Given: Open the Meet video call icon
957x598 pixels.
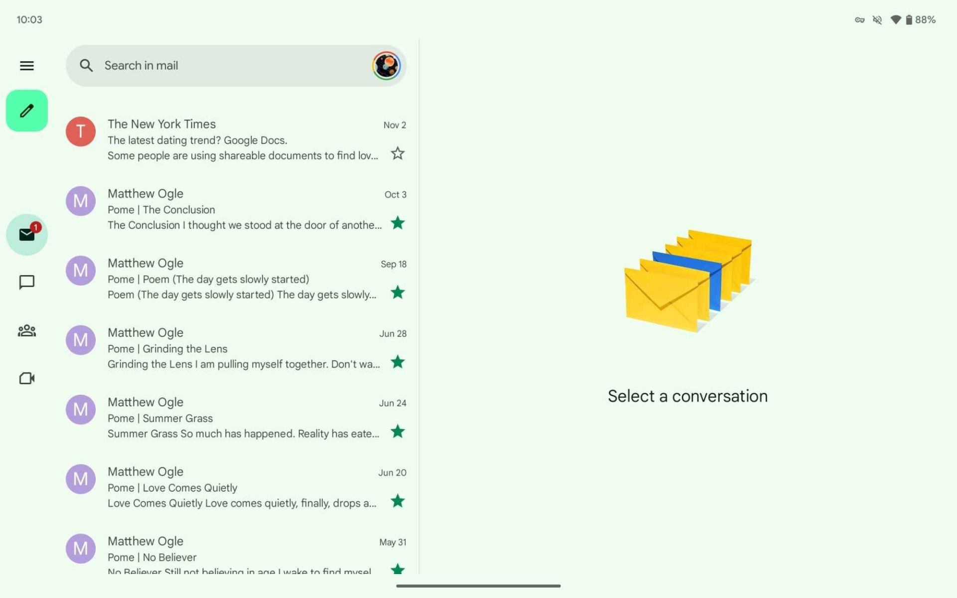Looking at the screenshot, I should tap(27, 378).
